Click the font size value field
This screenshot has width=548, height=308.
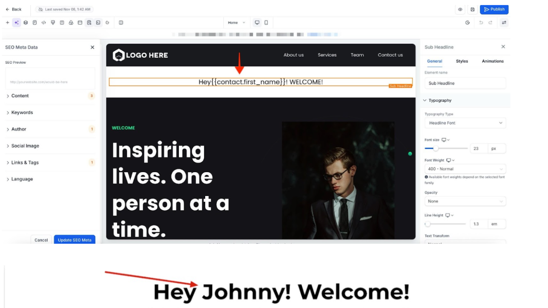479,149
